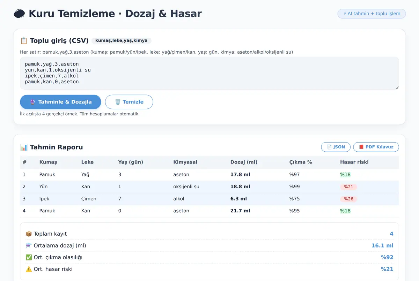Click the Ipek fabric cell
This screenshot has height=281, width=419.
(44, 199)
